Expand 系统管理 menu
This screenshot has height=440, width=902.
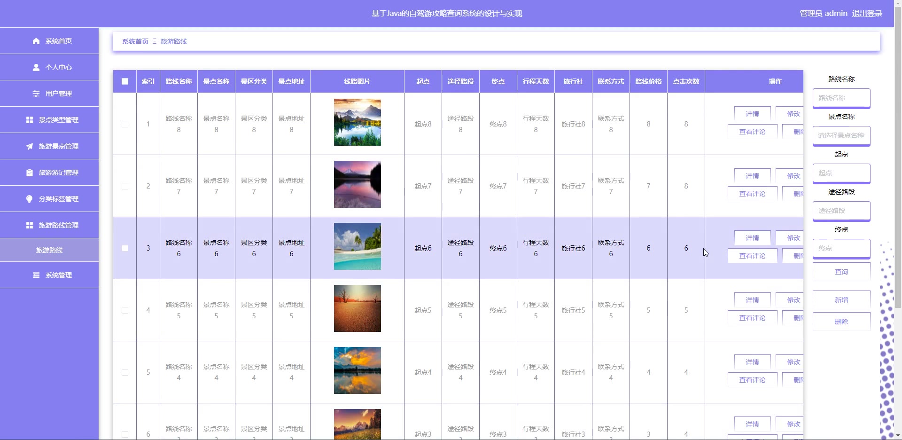(49, 275)
